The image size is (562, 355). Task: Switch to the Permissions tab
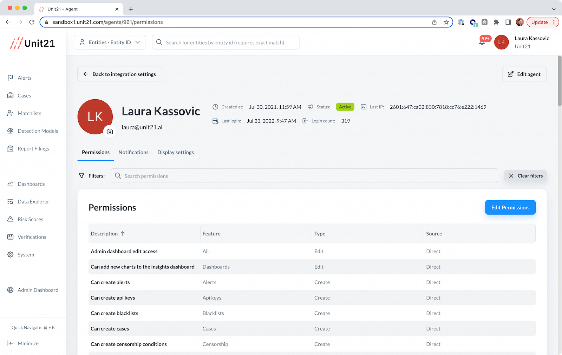point(96,152)
